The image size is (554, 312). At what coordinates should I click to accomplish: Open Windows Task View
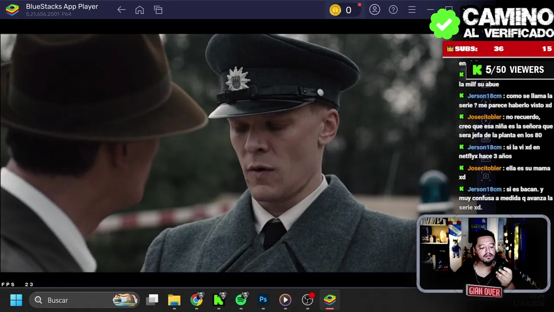152,300
